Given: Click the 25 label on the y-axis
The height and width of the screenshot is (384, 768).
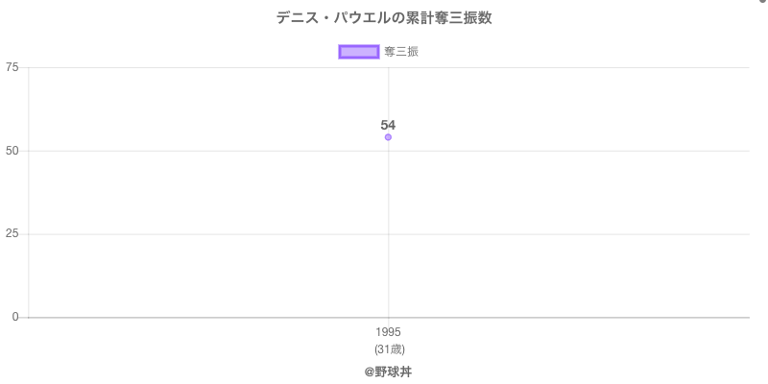Looking at the screenshot, I should 12,234.
